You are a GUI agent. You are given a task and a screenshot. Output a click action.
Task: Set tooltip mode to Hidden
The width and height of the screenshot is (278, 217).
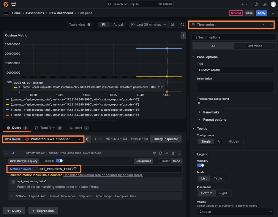(233, 141)
